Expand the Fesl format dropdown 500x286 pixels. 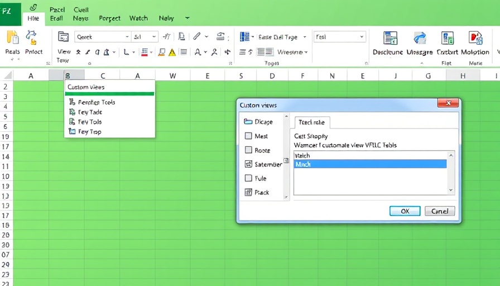[362, 37]
